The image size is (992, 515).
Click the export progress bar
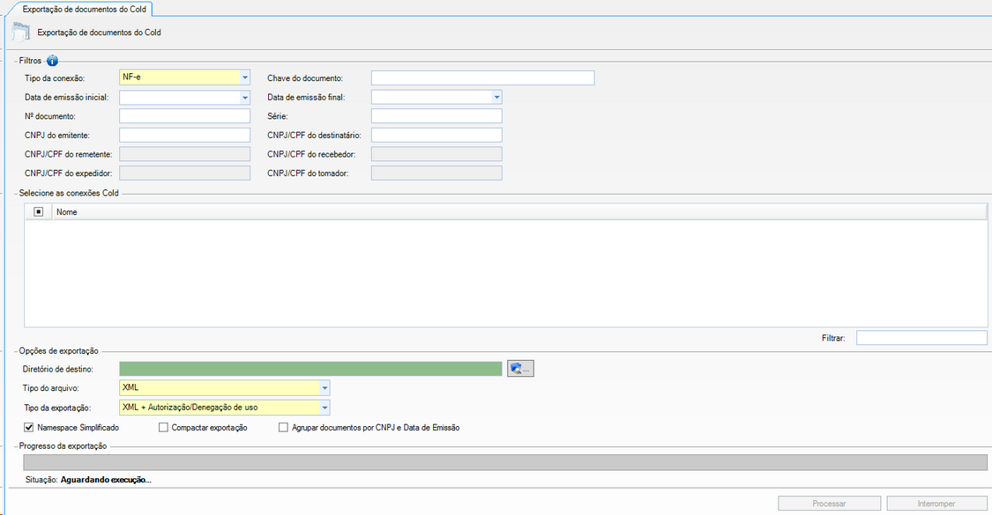[x=505, y=462]
